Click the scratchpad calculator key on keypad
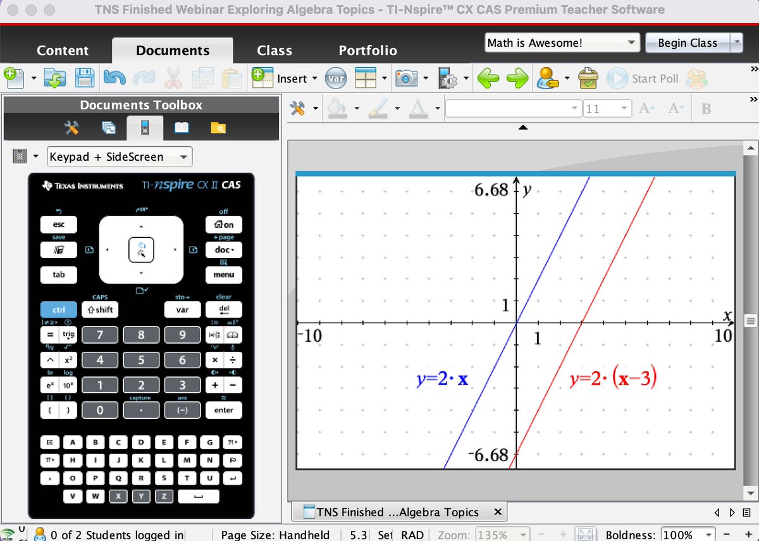 58,249
